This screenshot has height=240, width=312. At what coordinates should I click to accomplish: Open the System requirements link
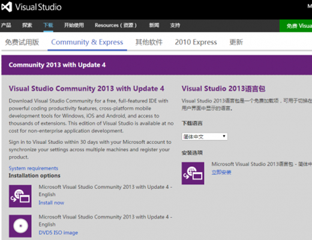(x=34, y=168)
